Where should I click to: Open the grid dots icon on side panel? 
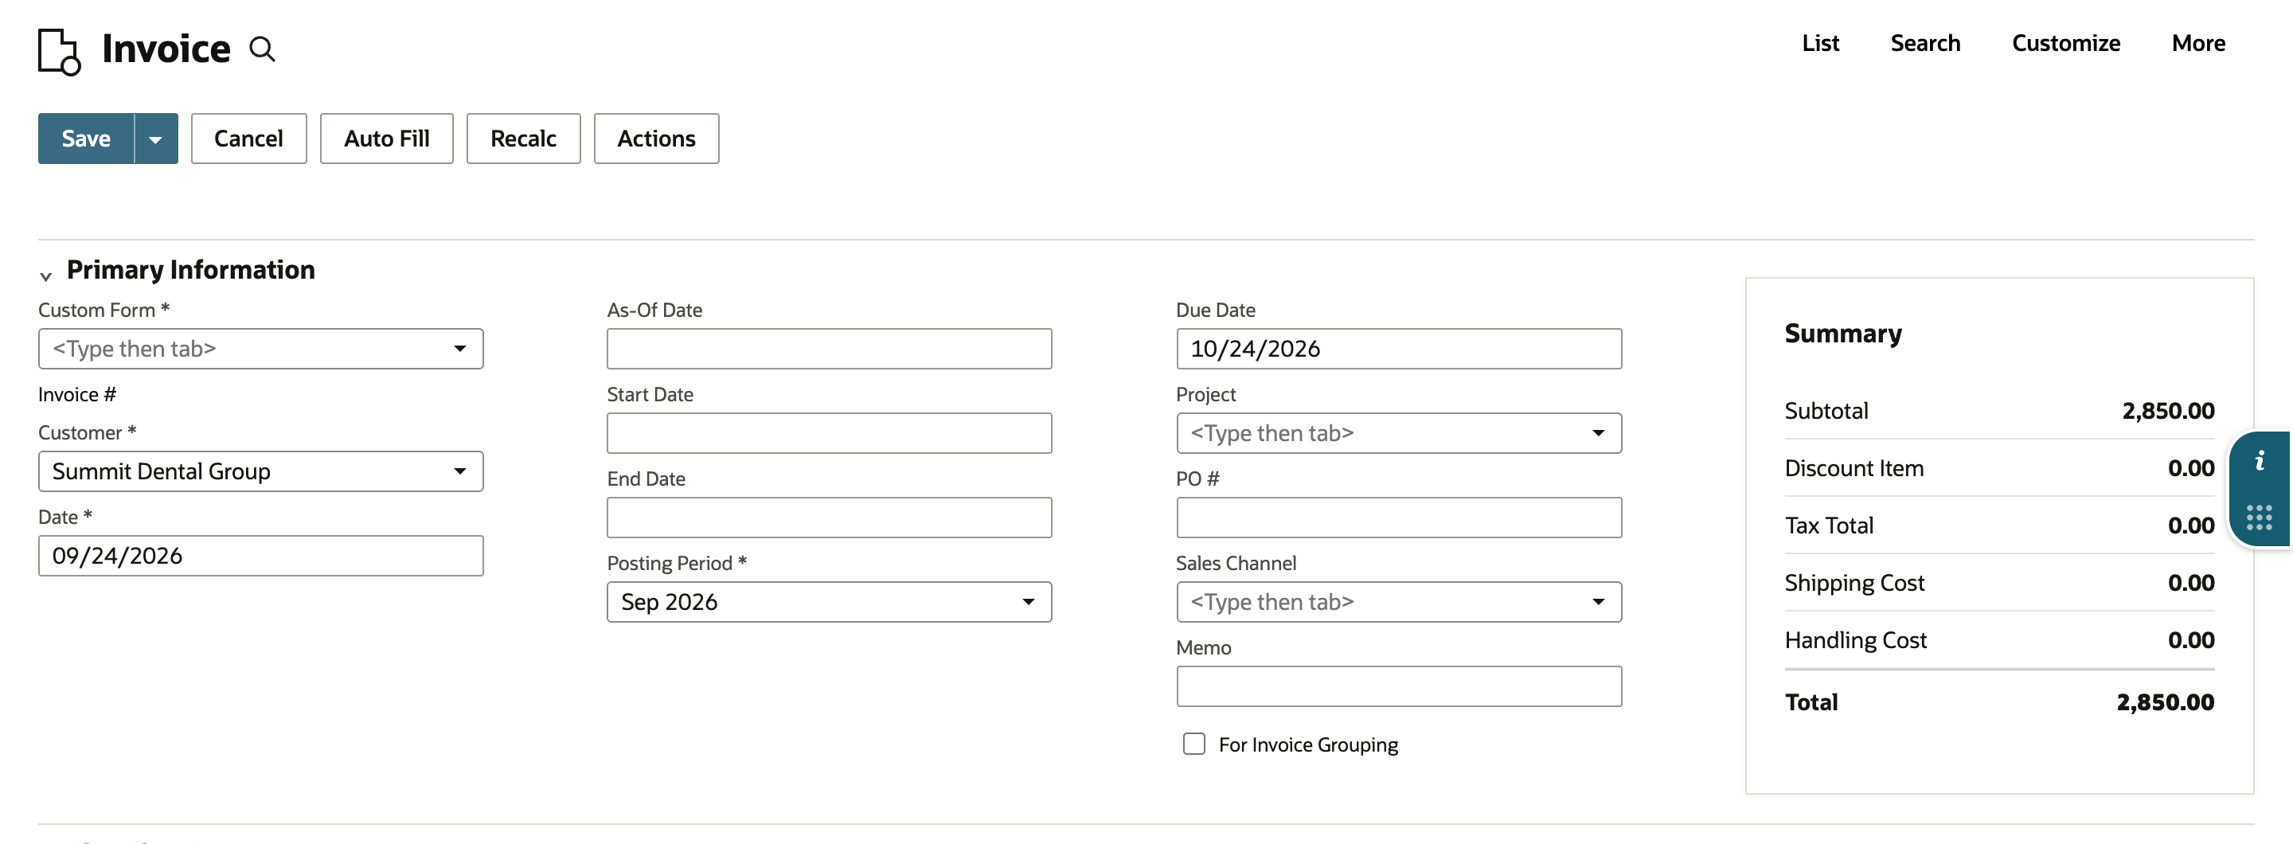click(x=2260, y=518)
